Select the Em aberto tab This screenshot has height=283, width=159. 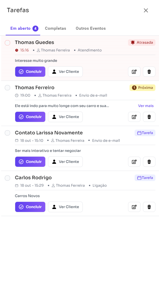(23, 28)
